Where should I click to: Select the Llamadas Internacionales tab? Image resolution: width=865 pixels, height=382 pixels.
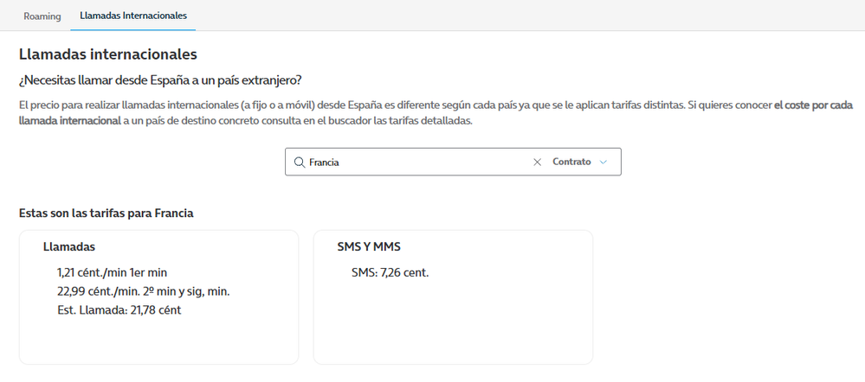(x=132, y=16)
